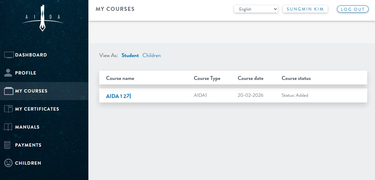Click the AIDA diver logo

click(x=43, y=18)
